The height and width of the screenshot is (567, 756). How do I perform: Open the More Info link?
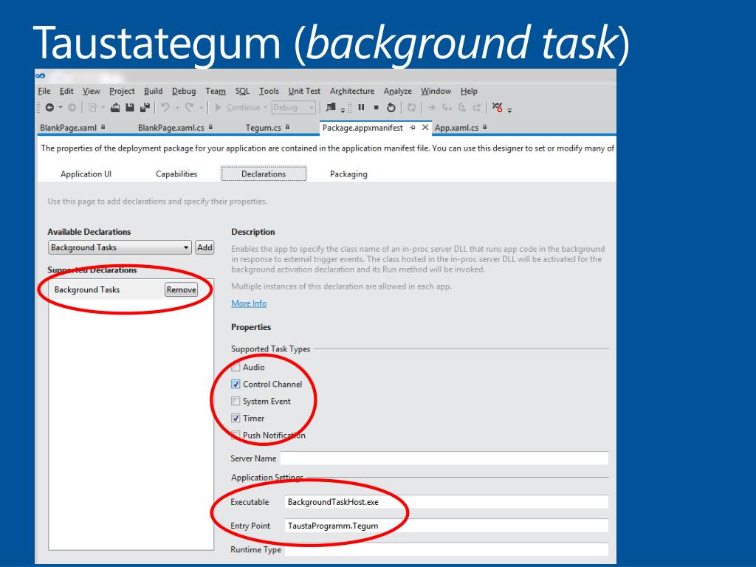[249, 303]
